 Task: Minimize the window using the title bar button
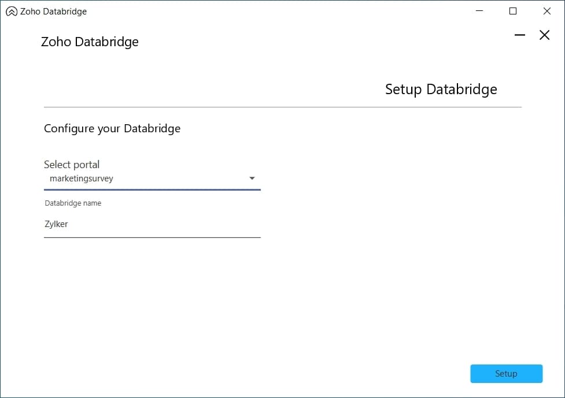[479, 11]
